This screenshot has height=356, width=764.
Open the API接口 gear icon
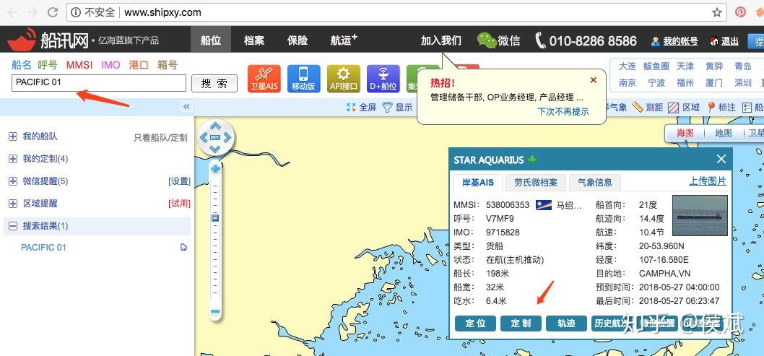(x=344, y=79)
